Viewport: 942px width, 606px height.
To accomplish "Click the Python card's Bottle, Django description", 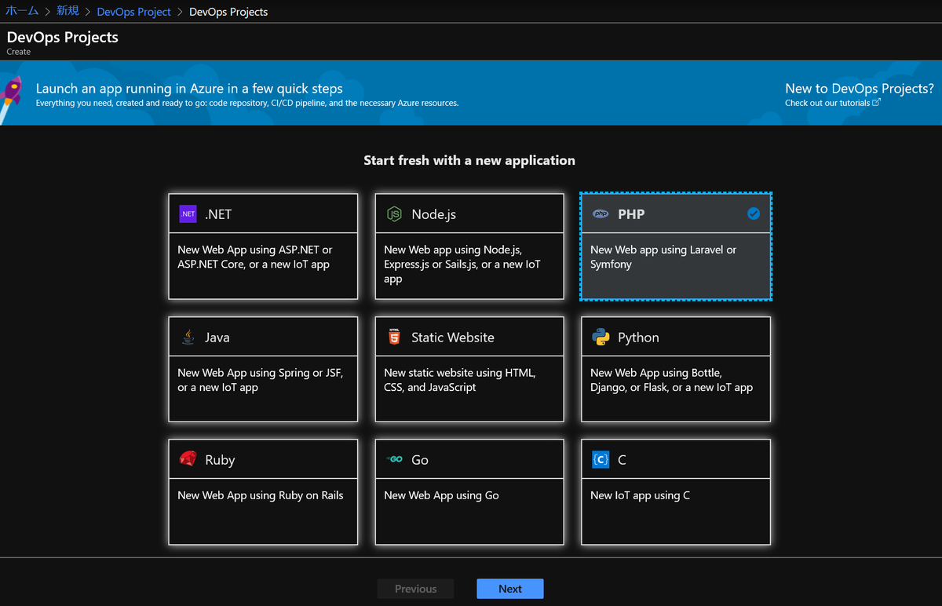I will 672,380.
